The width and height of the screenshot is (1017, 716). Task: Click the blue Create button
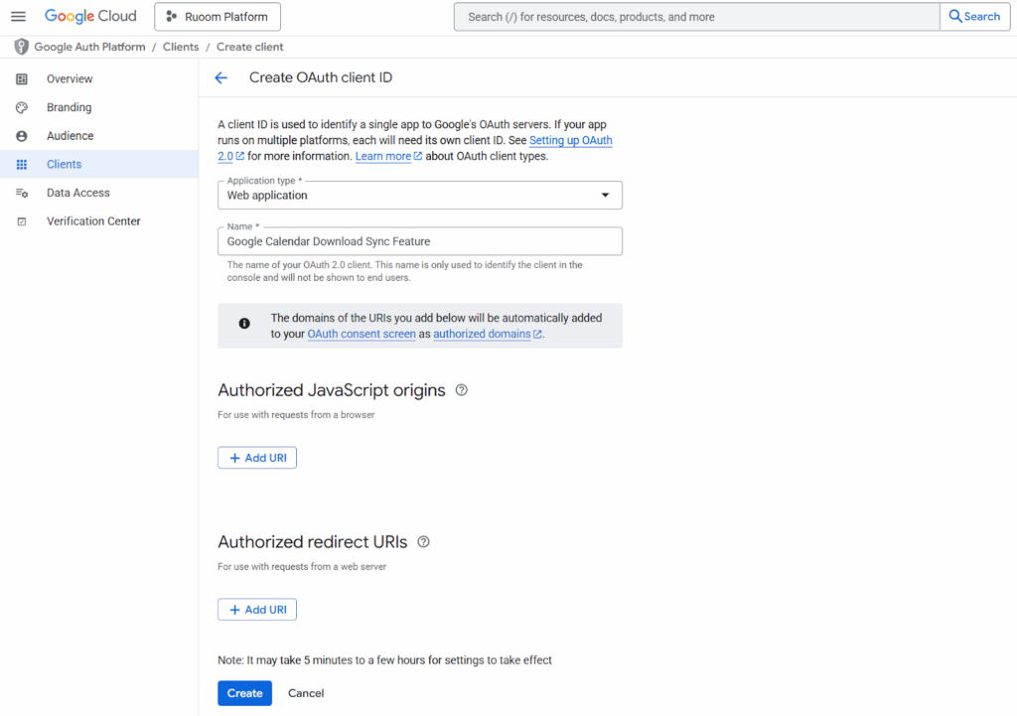click(244, 693)
